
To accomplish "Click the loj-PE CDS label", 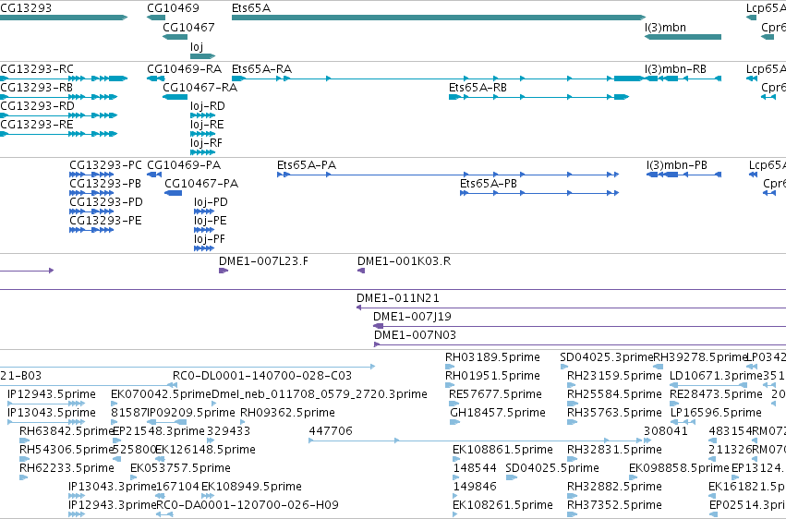I will (211, 221).
